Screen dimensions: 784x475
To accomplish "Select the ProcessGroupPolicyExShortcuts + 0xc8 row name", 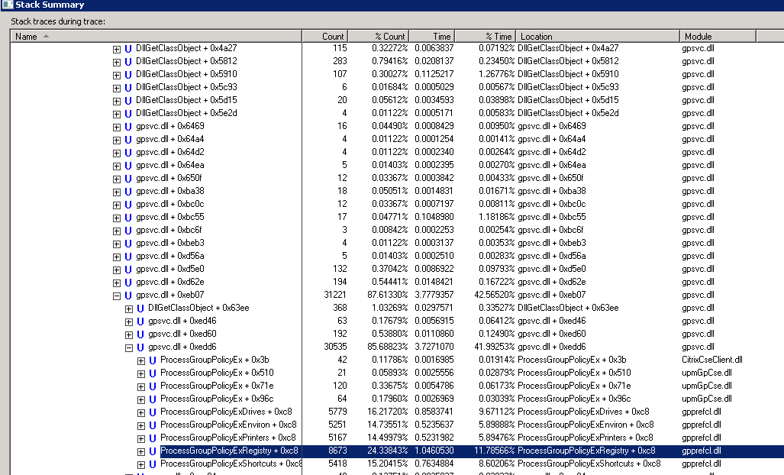I will point(230,464).
